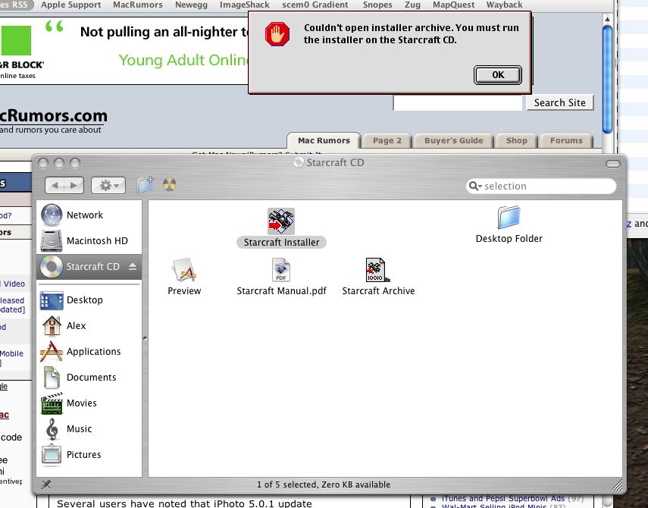This screenshot has height=508, width=648.
Task: Open Apple Support bookmark
Action: pyautogui.click(x=71, y=5)
